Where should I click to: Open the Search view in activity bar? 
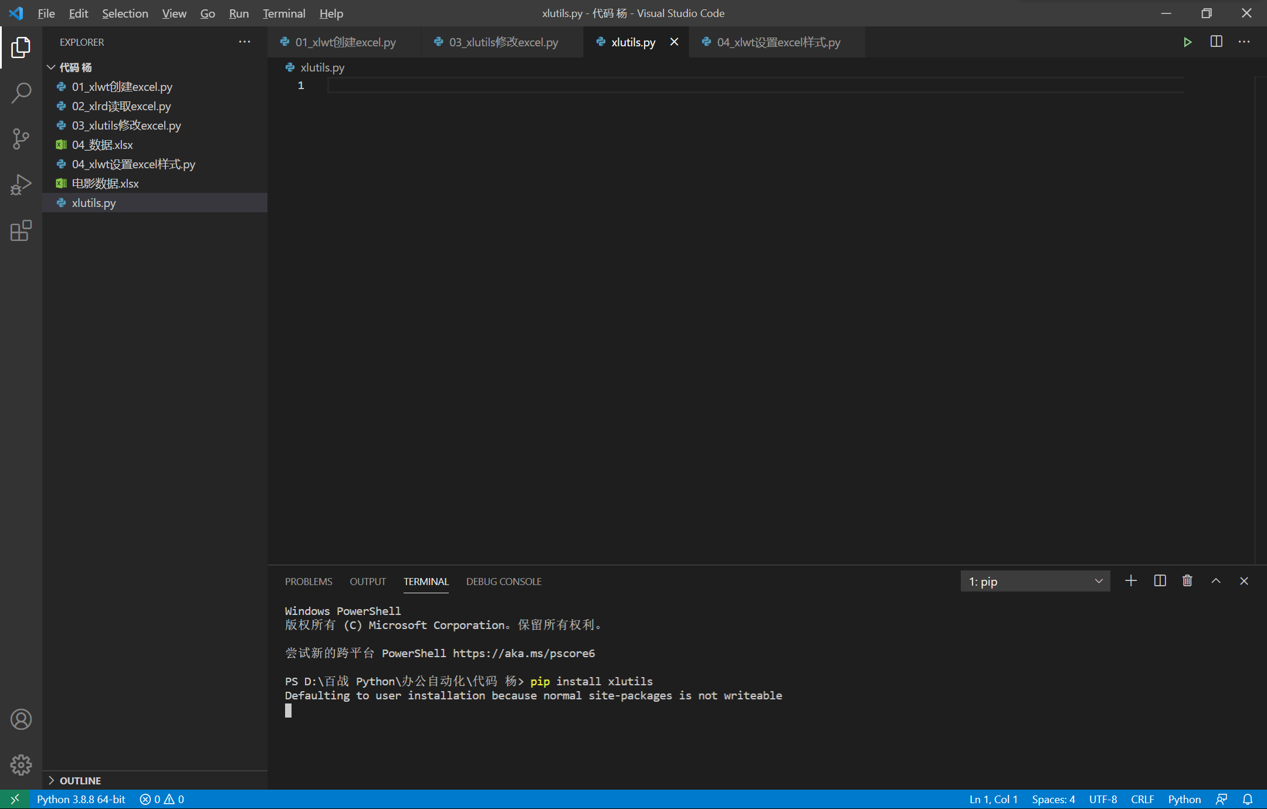[21, 93]
